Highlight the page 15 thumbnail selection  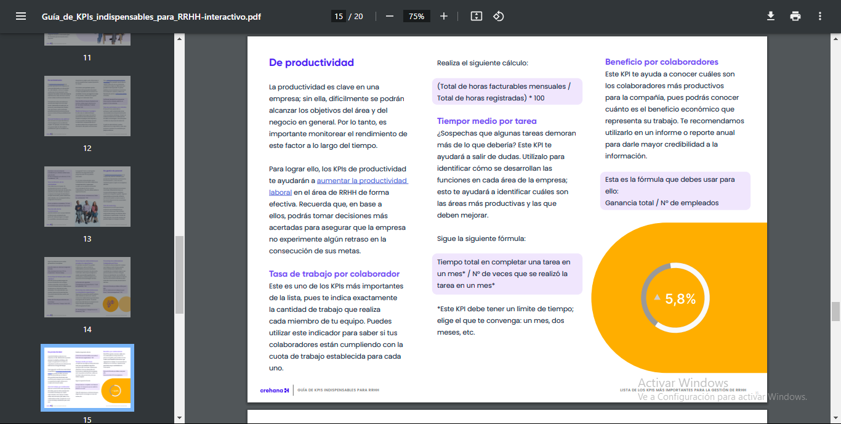(x=87, y=377)
